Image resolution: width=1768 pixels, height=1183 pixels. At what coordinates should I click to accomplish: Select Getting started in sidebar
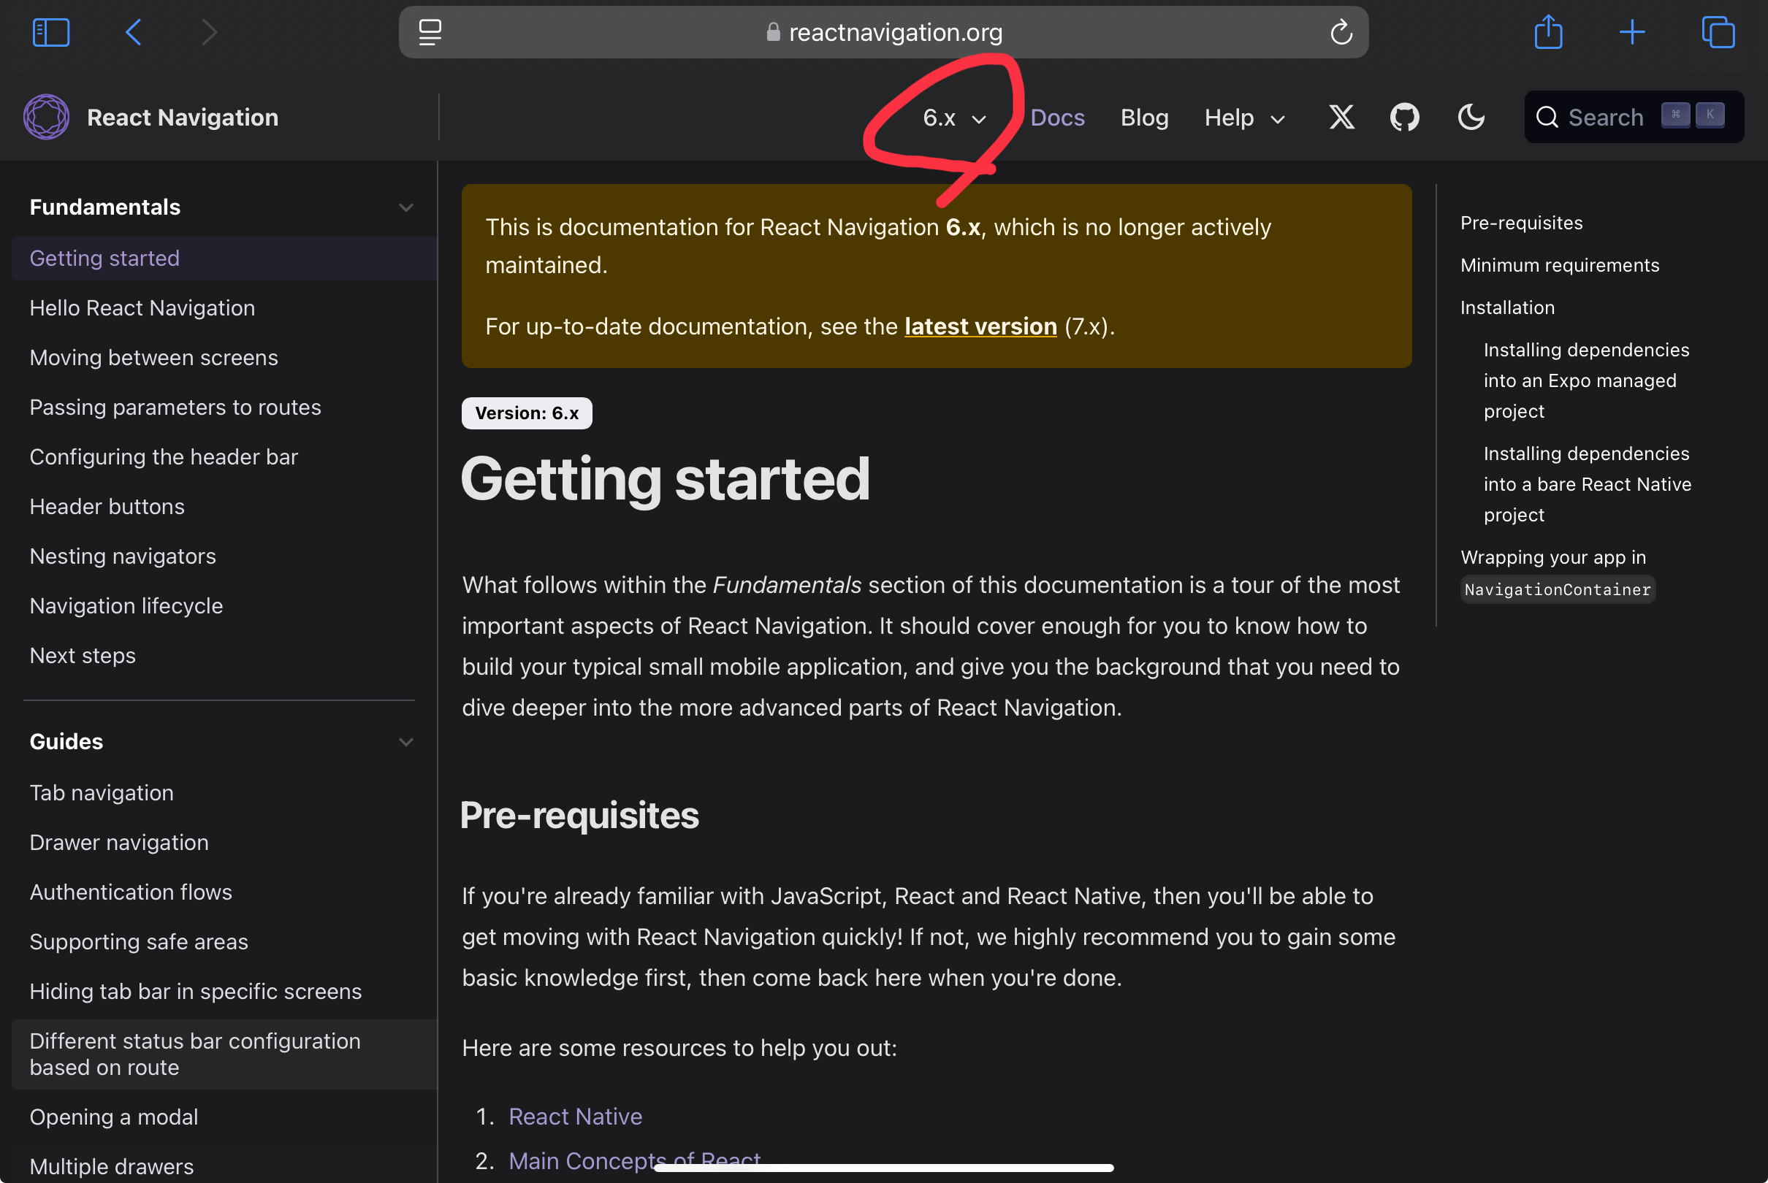pos(224,258)
